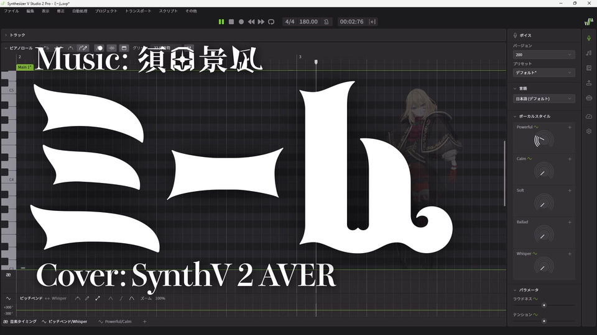Image resolution: width=597 pixels, height=335 pixels.
Task: Toggle the waveform display icon in piano roll toolbar
Action: tap(111, 48)
